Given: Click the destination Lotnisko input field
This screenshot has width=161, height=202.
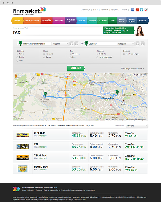Looking at the screenshot, I should [103, 44].
